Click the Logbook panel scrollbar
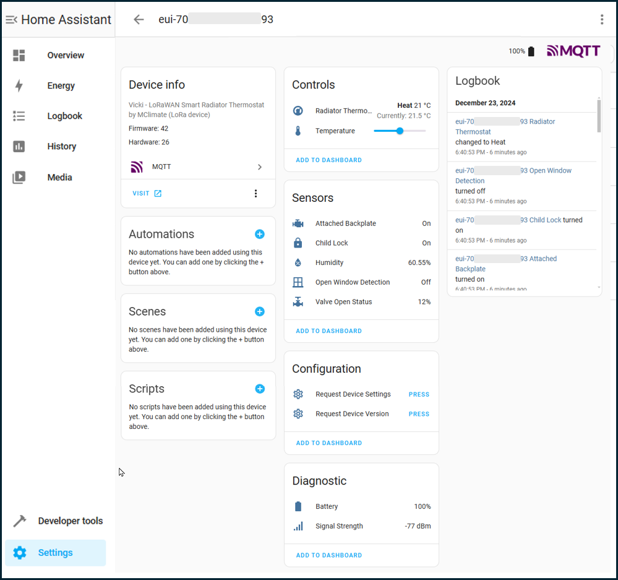 [599, 116]
